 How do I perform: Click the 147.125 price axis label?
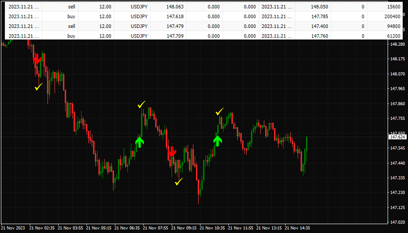397,208
